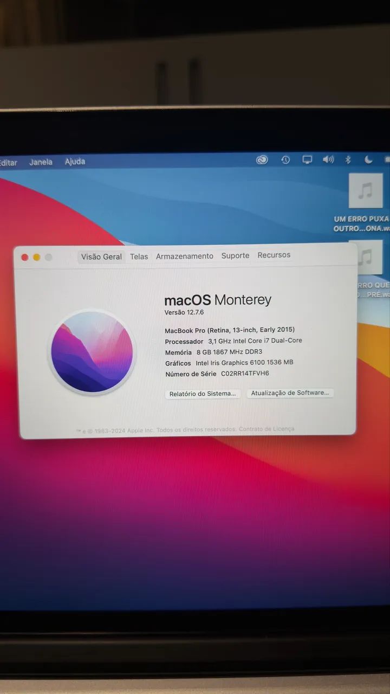The width and height of the screenshot is (390, 694).
Task: Click the macOS Monterey title text
Action: [x=218, y=300]
